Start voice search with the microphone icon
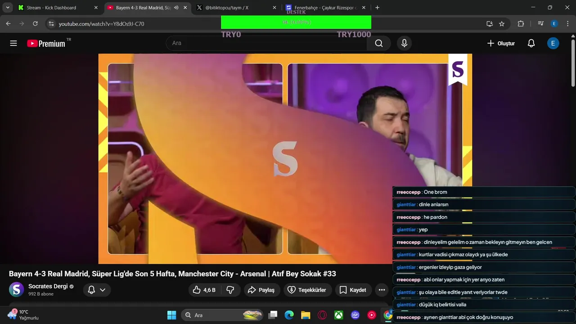Screen dimensions: 576x324 pos(404,43)
